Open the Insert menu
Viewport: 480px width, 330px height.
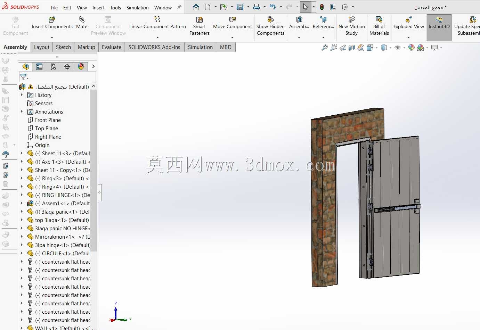point(98,8)
